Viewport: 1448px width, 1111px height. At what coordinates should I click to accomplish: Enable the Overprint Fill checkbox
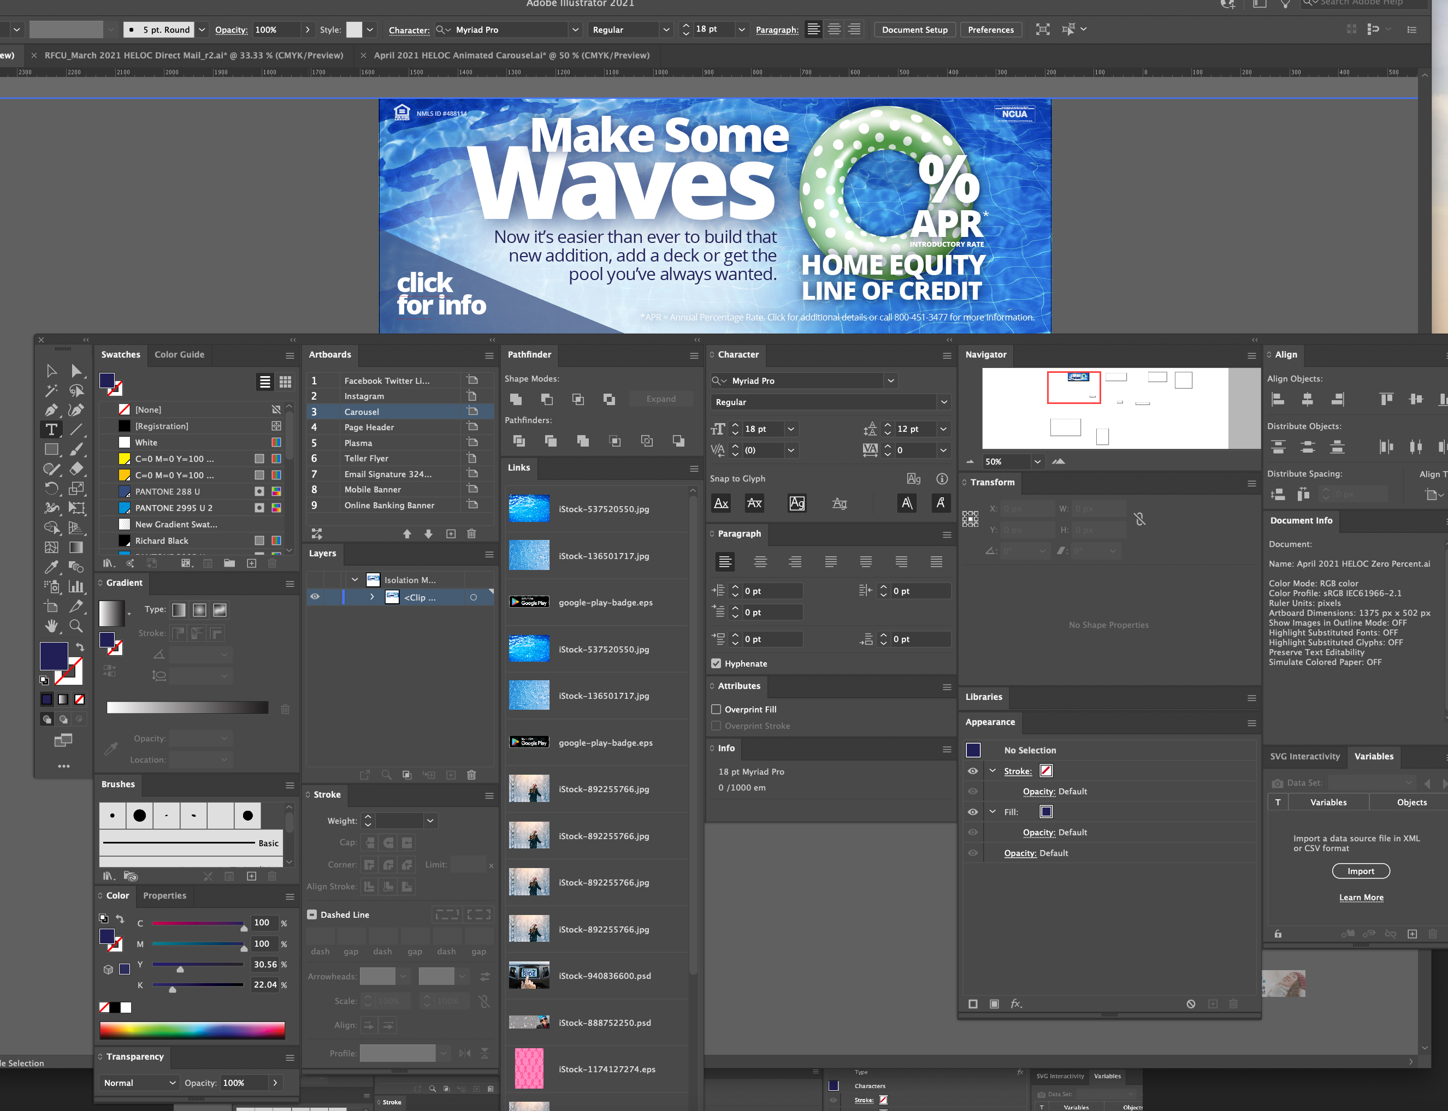[716, 709]
